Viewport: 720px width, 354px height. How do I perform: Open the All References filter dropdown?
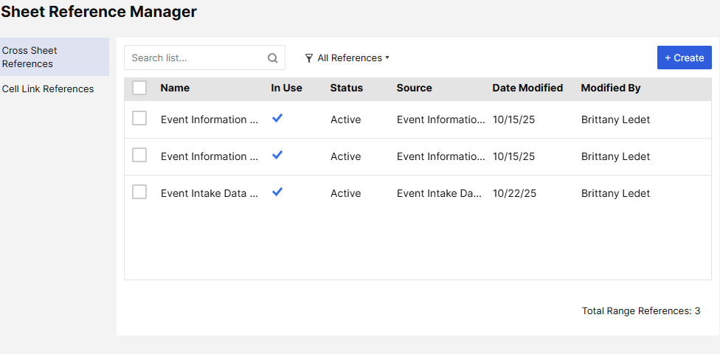[x=350, y=58]
